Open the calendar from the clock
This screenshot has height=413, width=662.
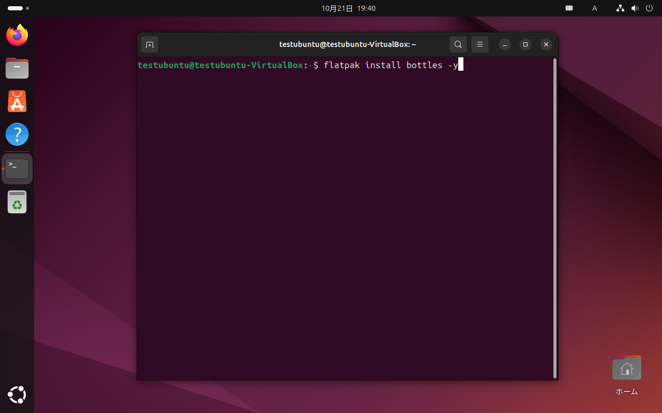348,8
